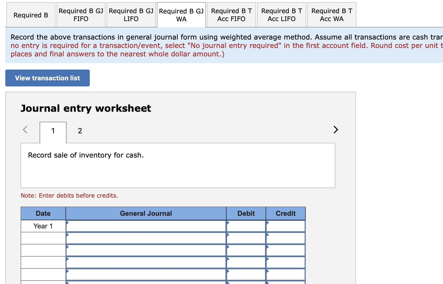443x284 pixels.
Task: Select the Required B GJ LIFO tab
Action: tap(131, 15)
